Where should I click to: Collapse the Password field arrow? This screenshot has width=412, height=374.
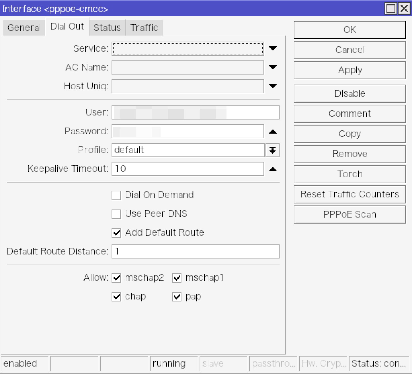pyautogui.click(x=273, y=132)
